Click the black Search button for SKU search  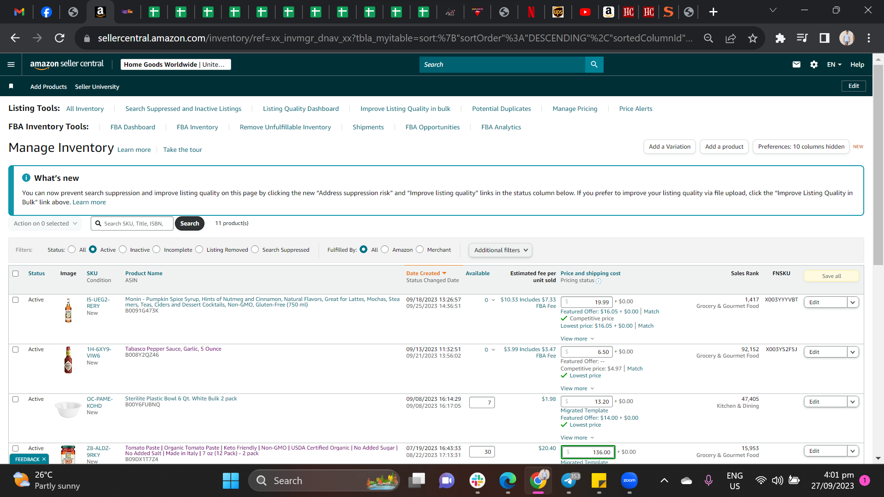pyautogui.click(x=190, y=224)
